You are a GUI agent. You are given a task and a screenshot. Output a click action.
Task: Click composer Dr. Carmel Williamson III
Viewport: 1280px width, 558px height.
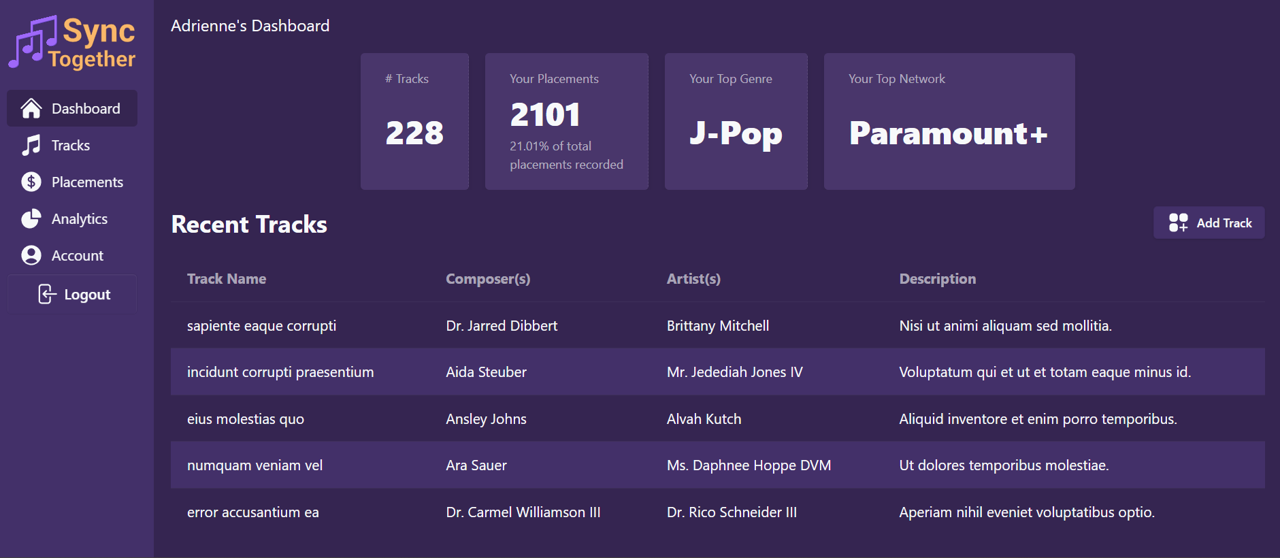(523, 512)
